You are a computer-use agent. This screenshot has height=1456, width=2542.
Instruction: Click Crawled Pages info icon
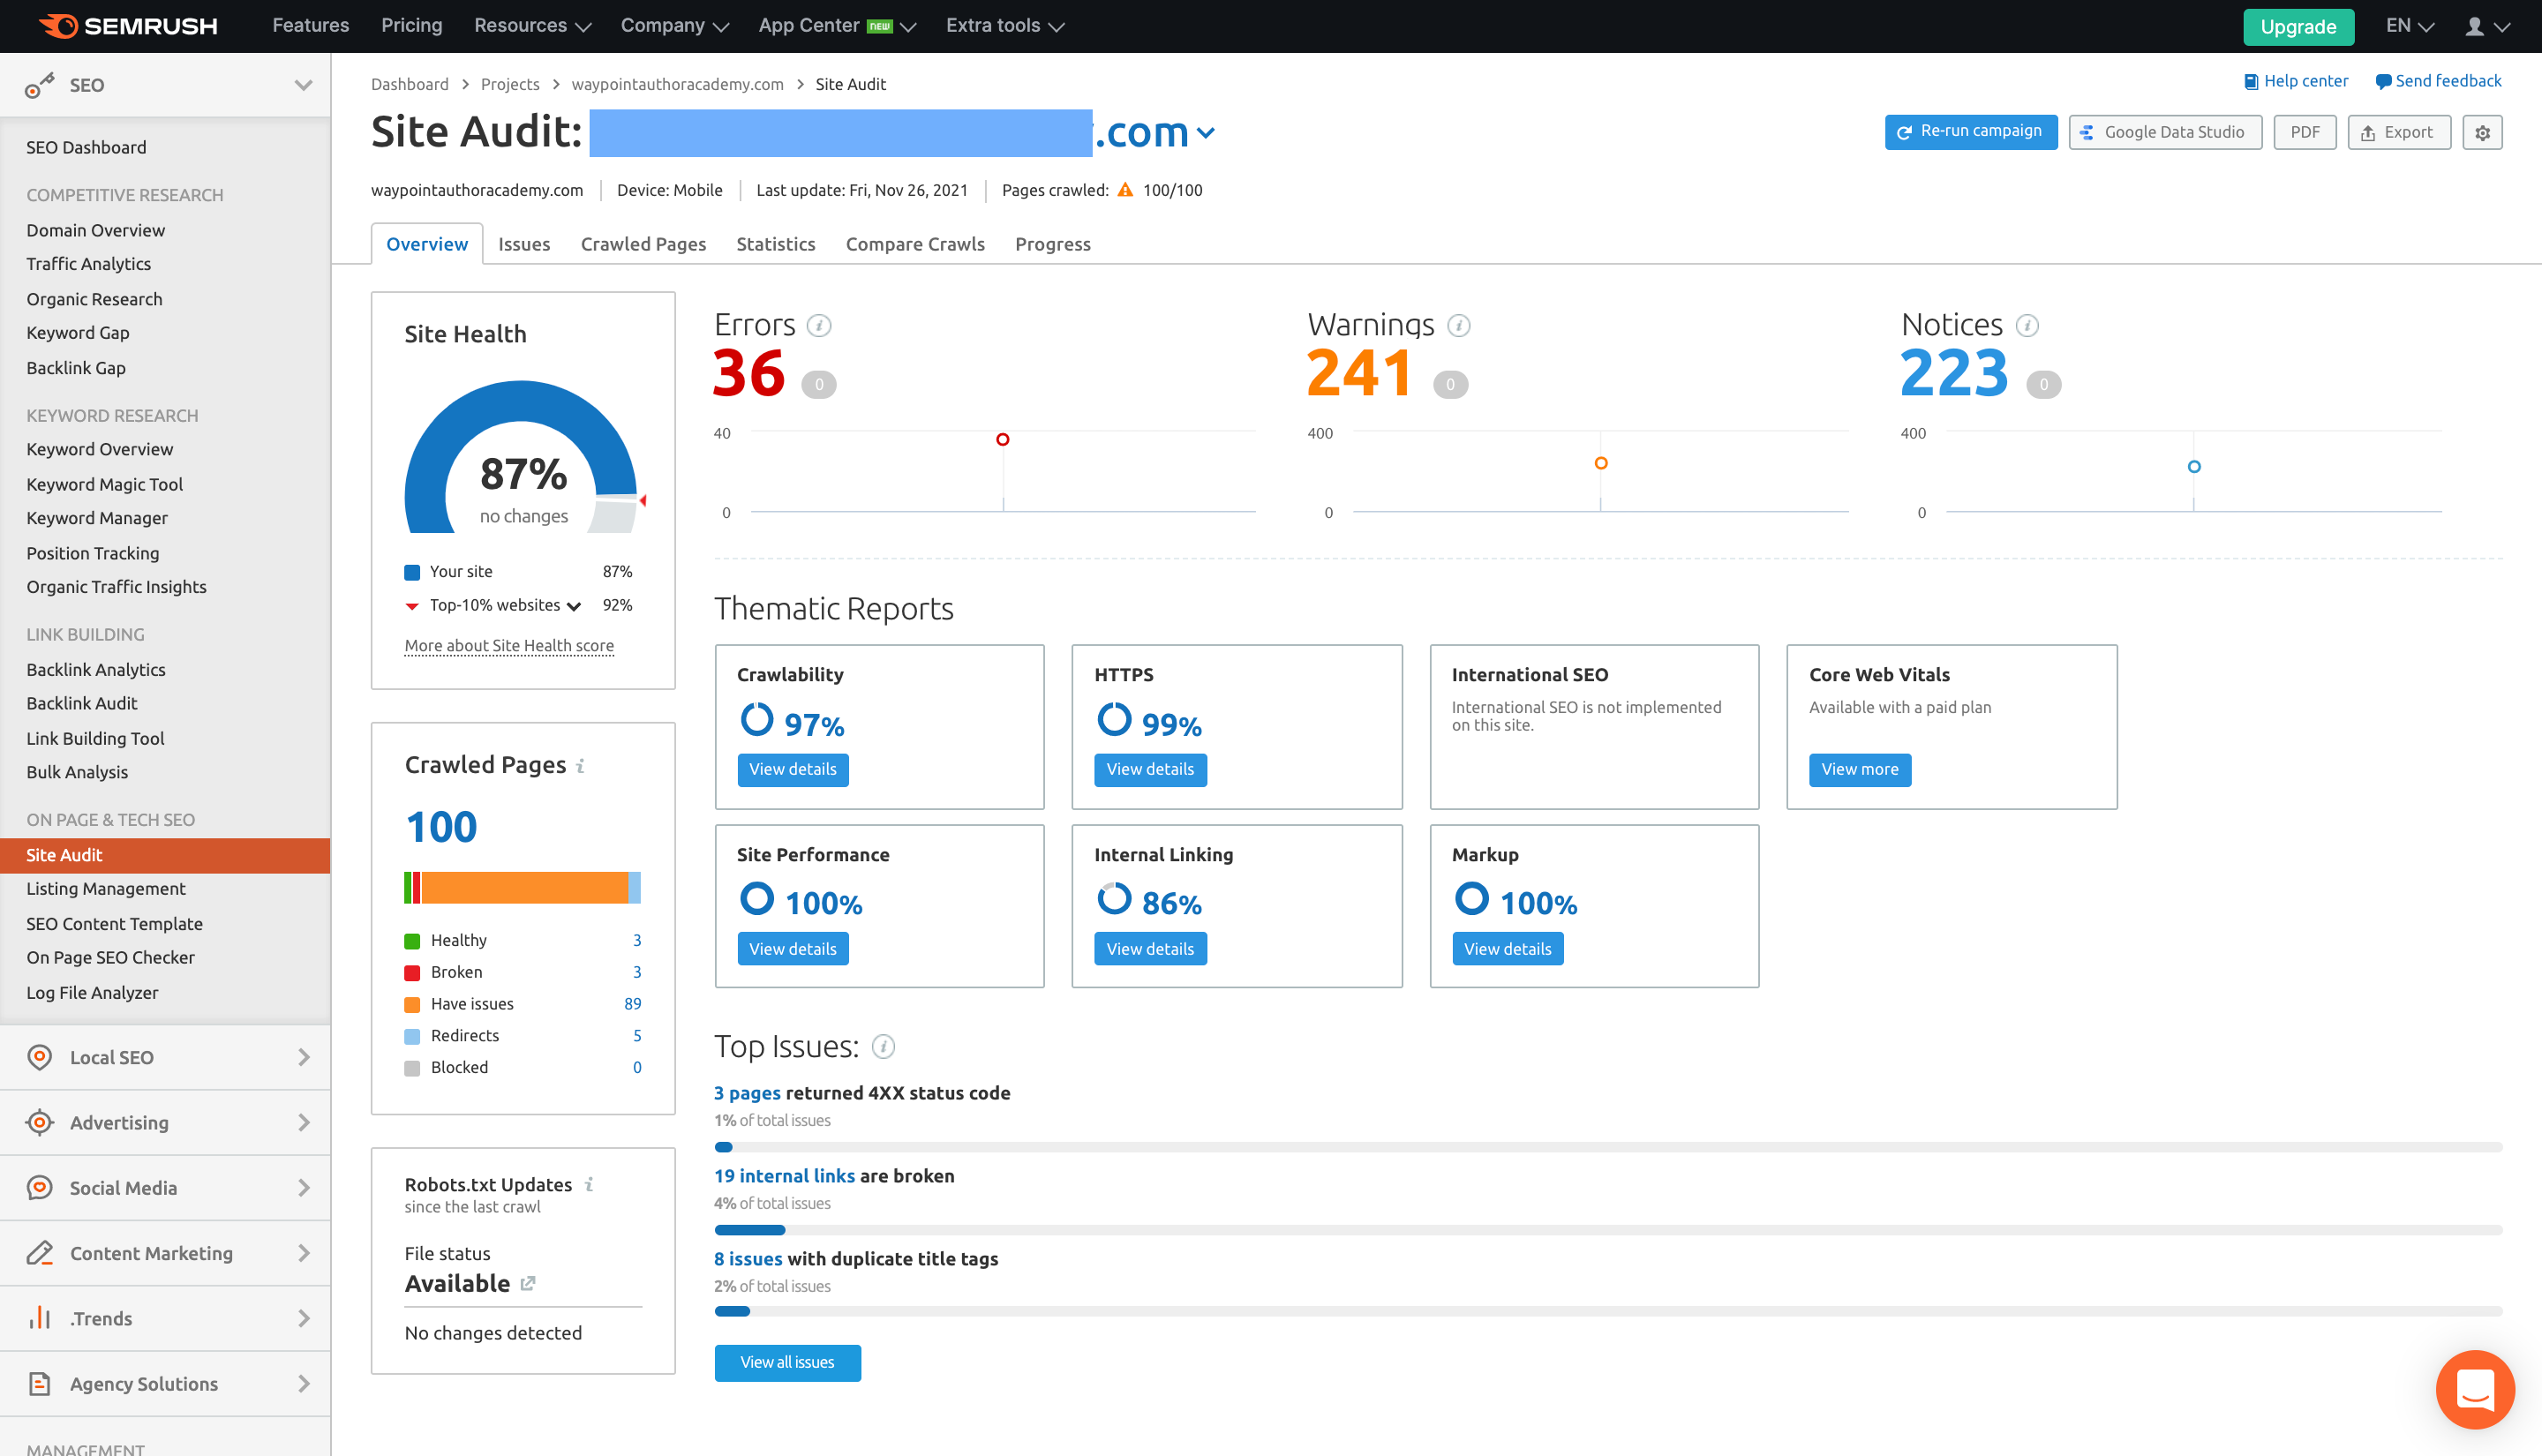pos(580,766)
